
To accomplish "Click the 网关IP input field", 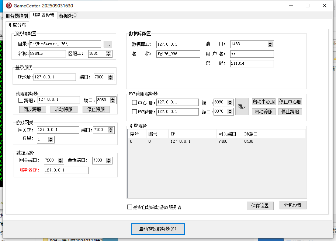I will (x=58, y=130).
